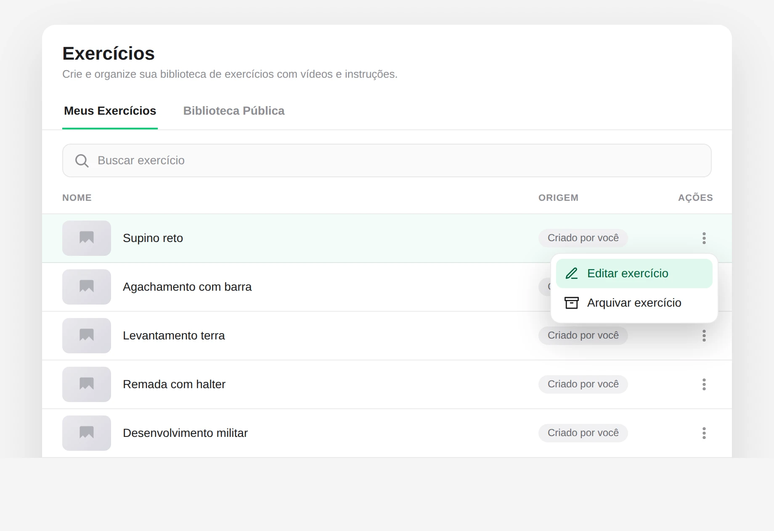Viewport: 774px width, 531px height.
Task: Click Criado por você badge for Desenvolvimento militar
Action: coord(583,433)
